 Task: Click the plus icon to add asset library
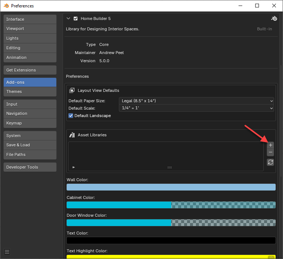click(270, 145)
